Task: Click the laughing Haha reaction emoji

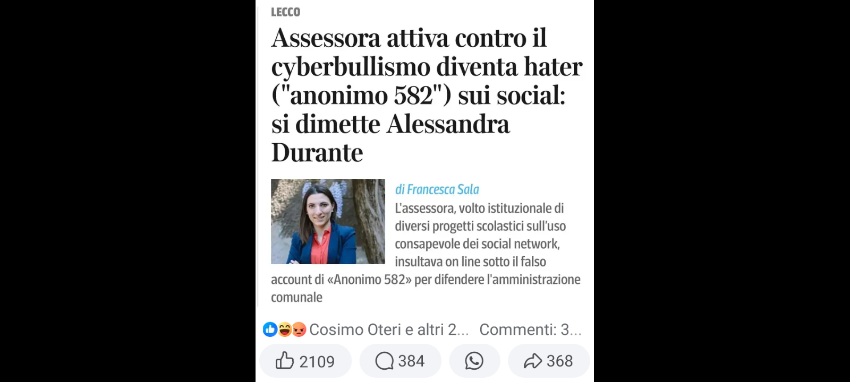Action: pyautogui.click(x=285, y=329)
